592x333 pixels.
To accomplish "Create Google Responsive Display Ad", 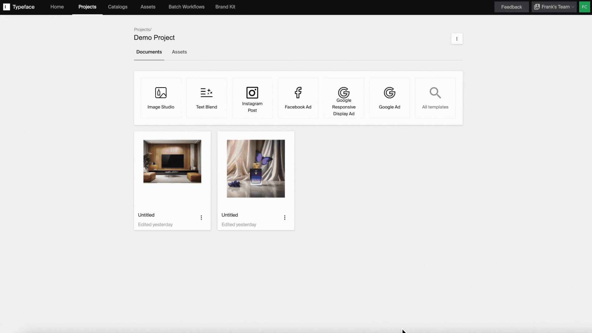I will [344, 98].
